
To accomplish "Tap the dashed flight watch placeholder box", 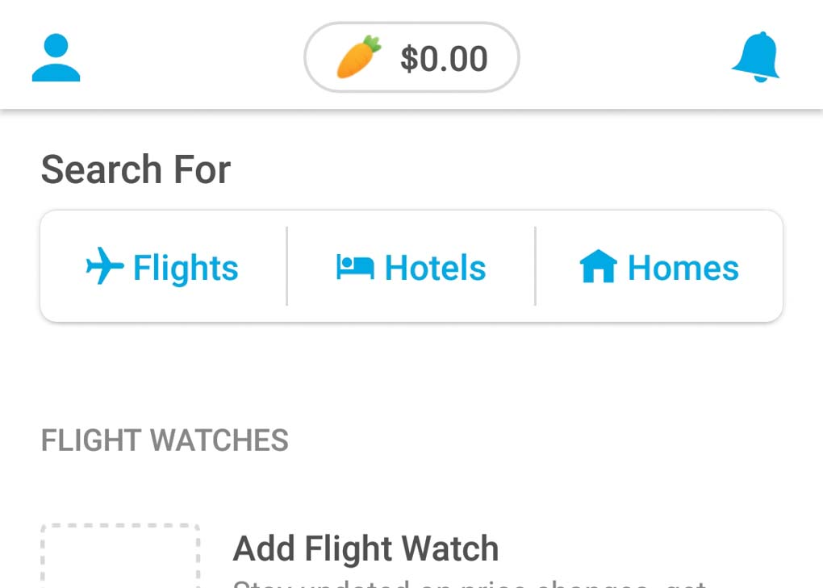I will [x=120, y=558].
